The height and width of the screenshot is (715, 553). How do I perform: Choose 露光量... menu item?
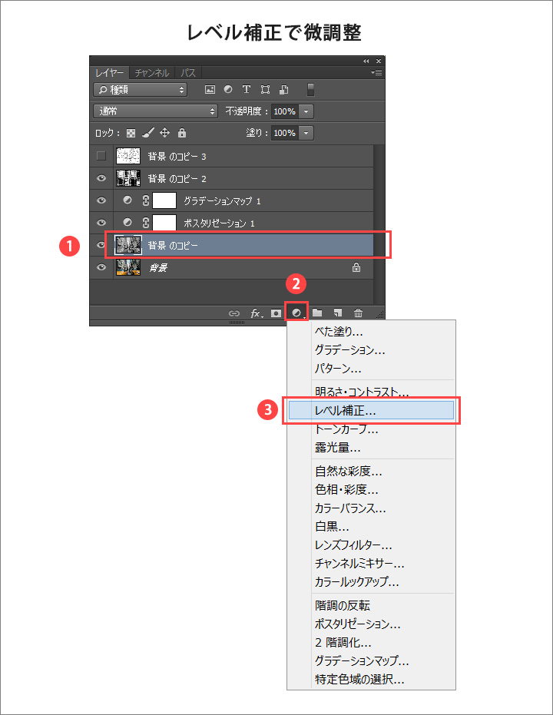(371, 448)
